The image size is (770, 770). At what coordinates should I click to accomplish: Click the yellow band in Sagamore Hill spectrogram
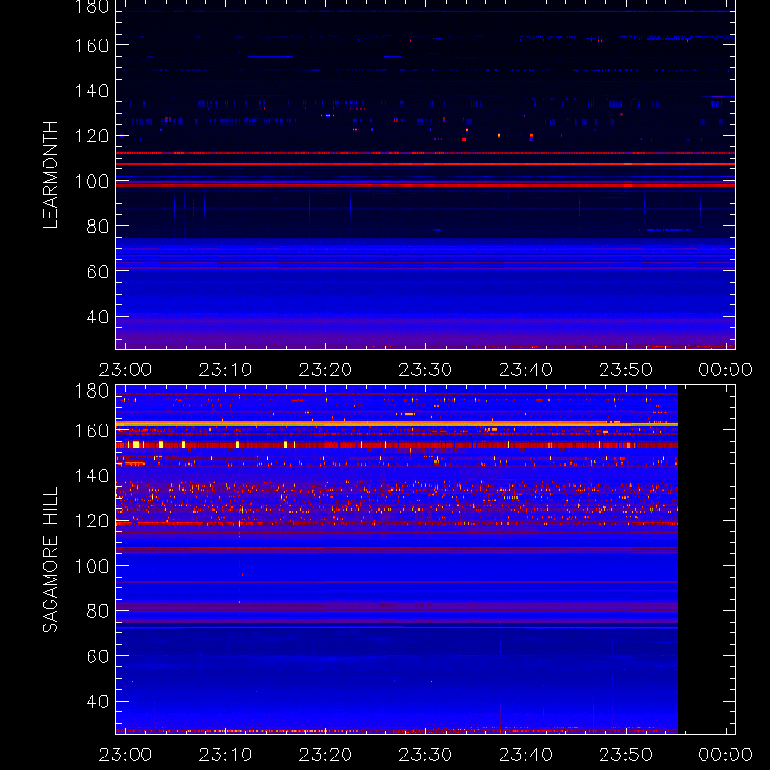[x=397, y=423]
